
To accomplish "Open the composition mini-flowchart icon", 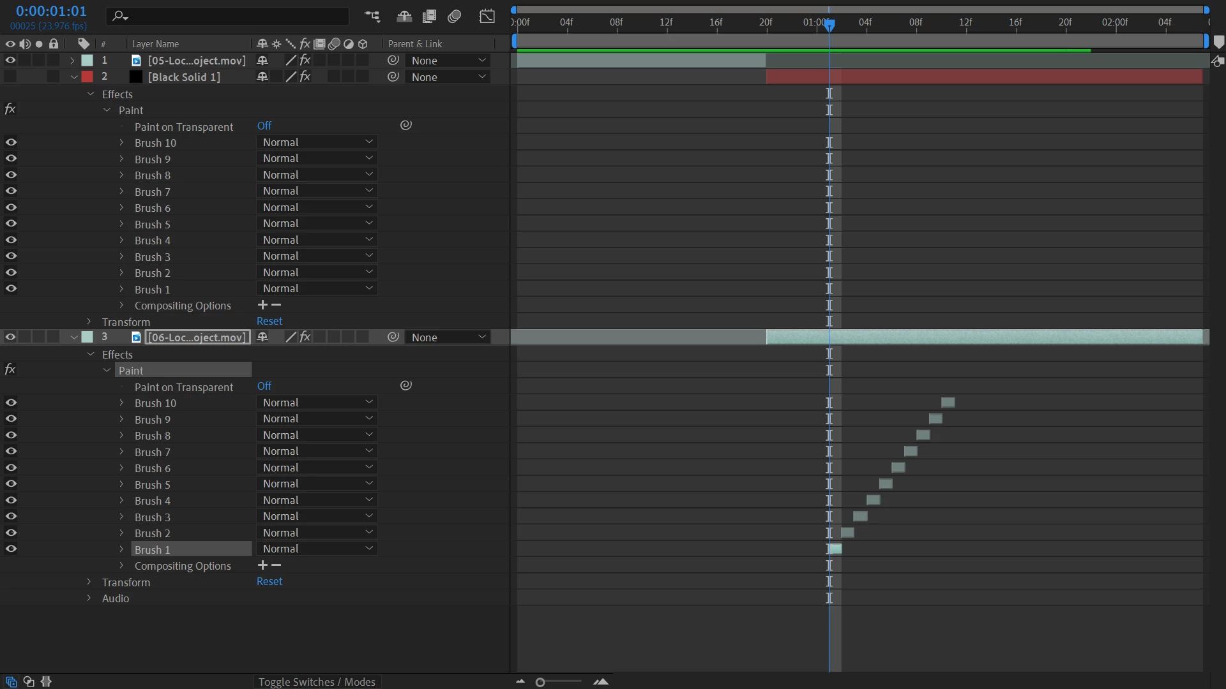I will coord(372,16).
